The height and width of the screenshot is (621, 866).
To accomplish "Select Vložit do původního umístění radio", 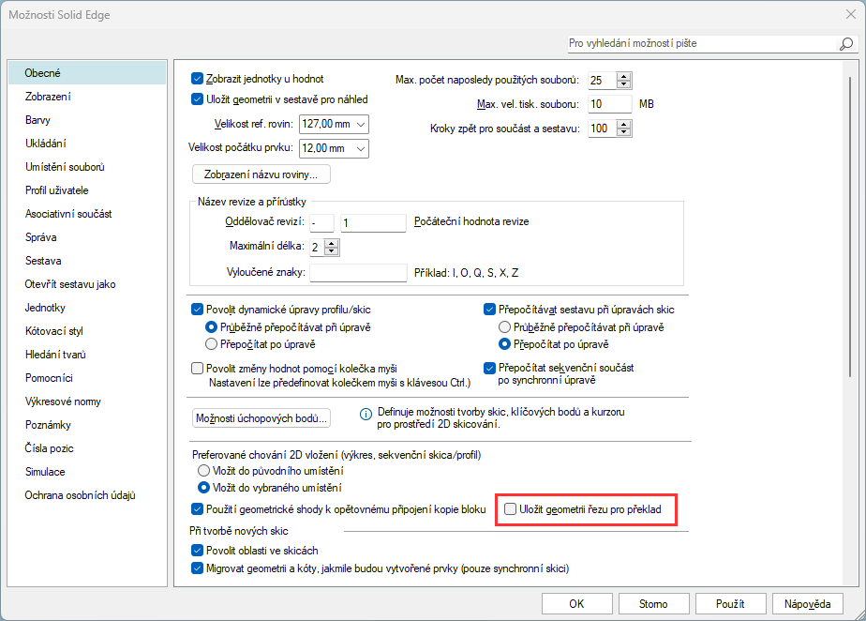I will tap(203, 470).
